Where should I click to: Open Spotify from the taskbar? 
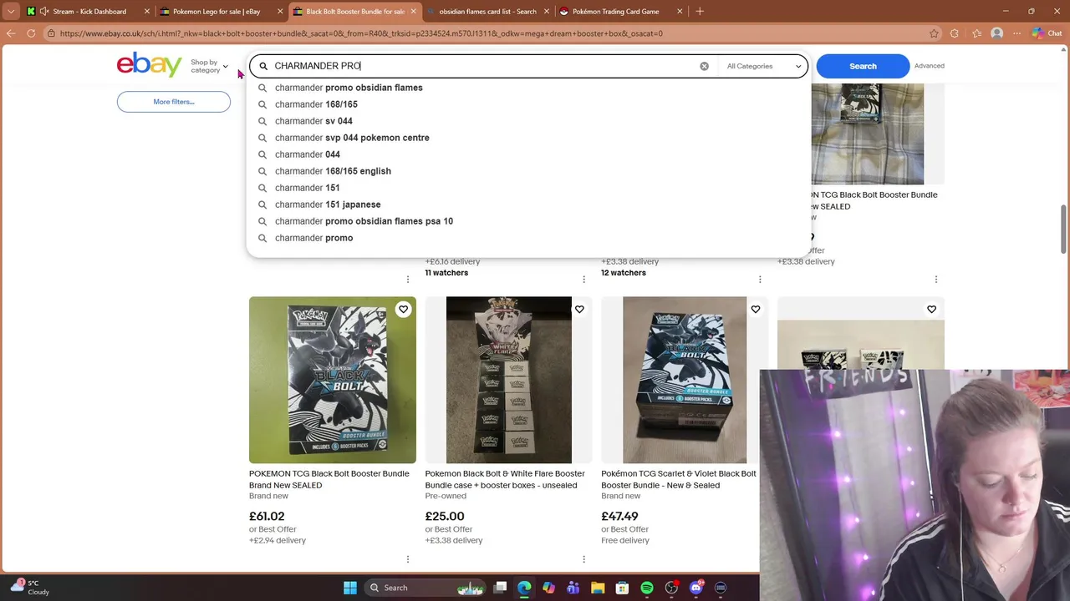click(x=647, y=588)
